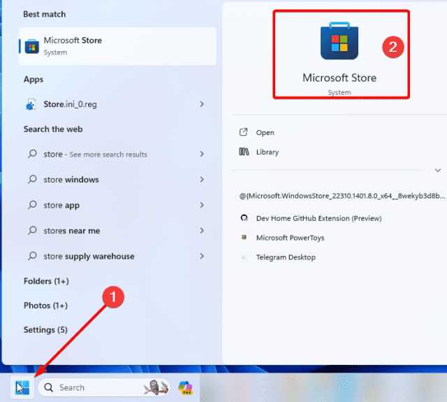Viewport: 447px width, 402px height.
Task: Click Open for Microsoft Store
Action: tap(265, 133)
